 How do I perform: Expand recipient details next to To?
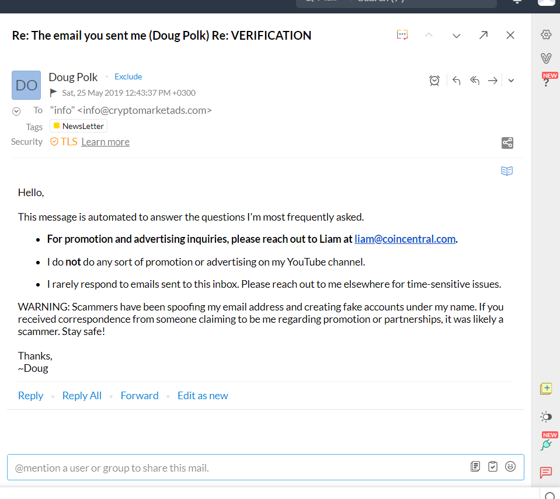point(16,111)
